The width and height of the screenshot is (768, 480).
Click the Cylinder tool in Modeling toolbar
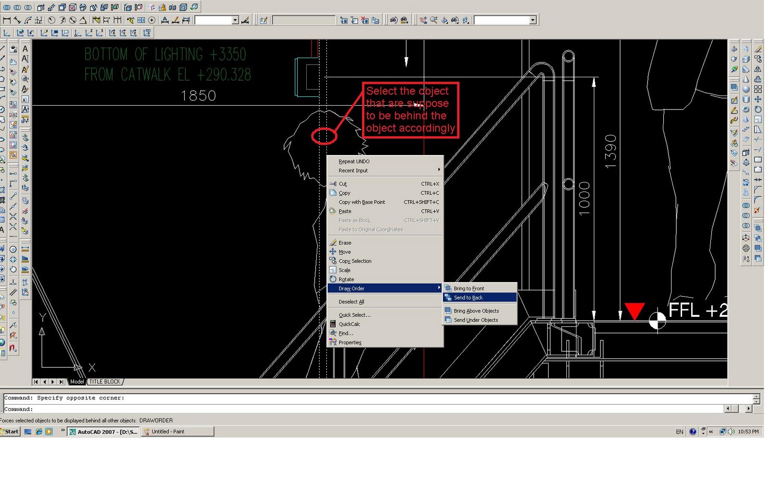click(746, 99)
